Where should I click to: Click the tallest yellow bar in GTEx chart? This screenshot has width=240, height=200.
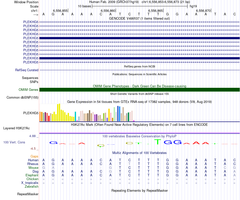tap(60, 112)
